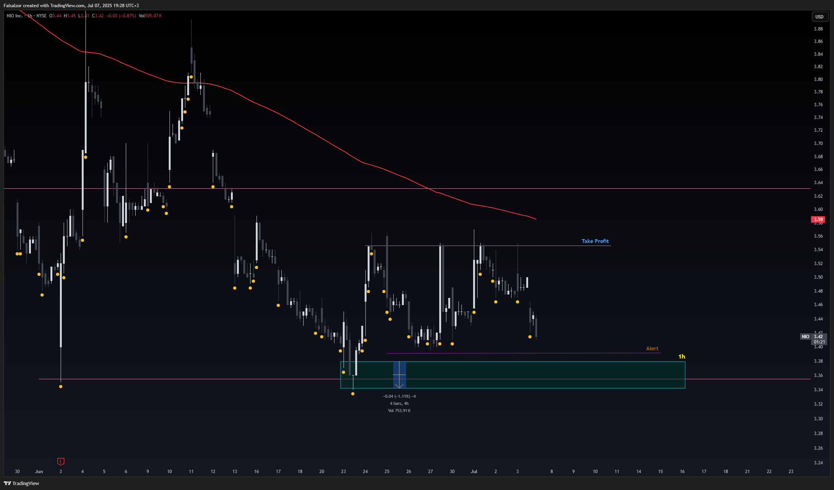The width and height of the screenshot is (834, 490).
Task: Click the 3.80 price axis label
Action: coord(818,79)
